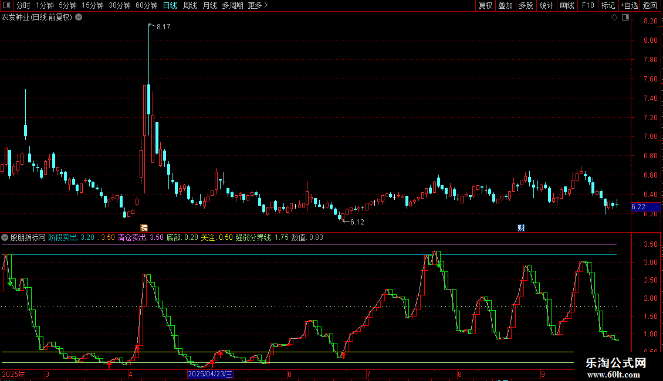Click the 8.17 high price label

pyautogui.click(x=163, y=27)
